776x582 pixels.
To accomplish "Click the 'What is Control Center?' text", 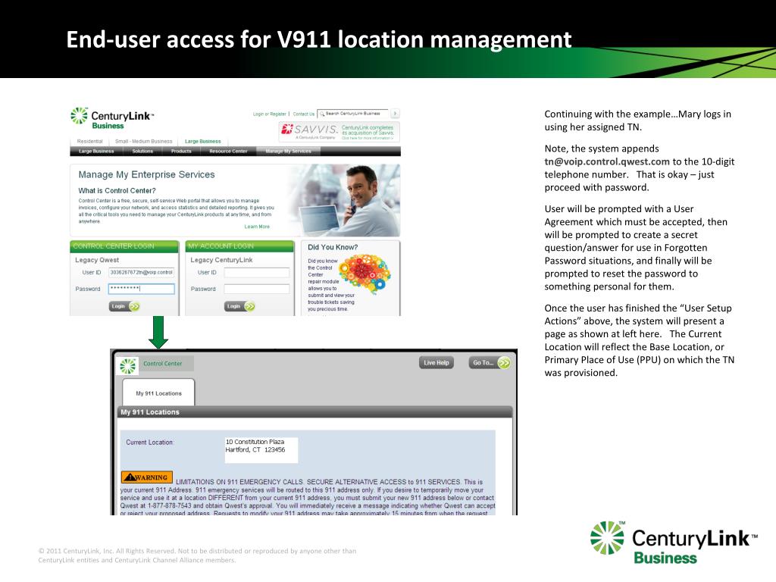I will [117, 190].
